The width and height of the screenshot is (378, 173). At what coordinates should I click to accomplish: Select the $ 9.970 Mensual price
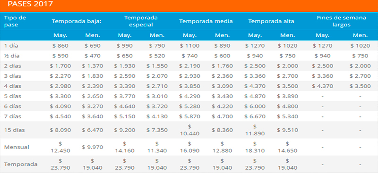click(x=93, y=147)
